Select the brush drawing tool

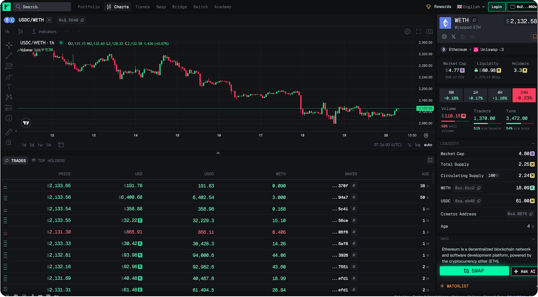[x=9, y=77]
